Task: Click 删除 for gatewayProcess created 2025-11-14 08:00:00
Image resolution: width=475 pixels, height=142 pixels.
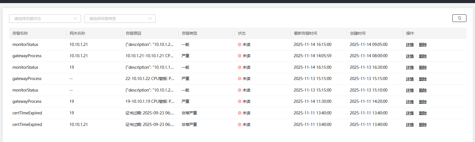Action: (x=423, y=56)
